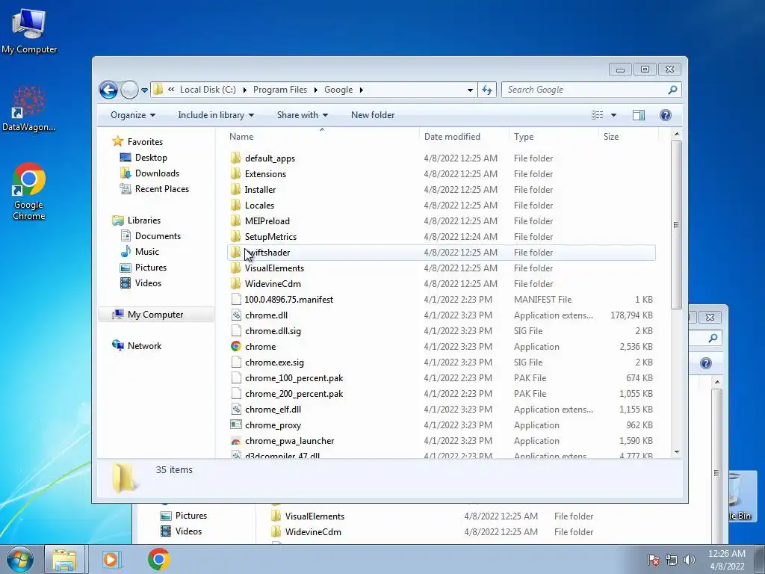The height and width of the screenshot is (574, 765).
Task: Select the chrome application icon in list
Action: point(235,347)
